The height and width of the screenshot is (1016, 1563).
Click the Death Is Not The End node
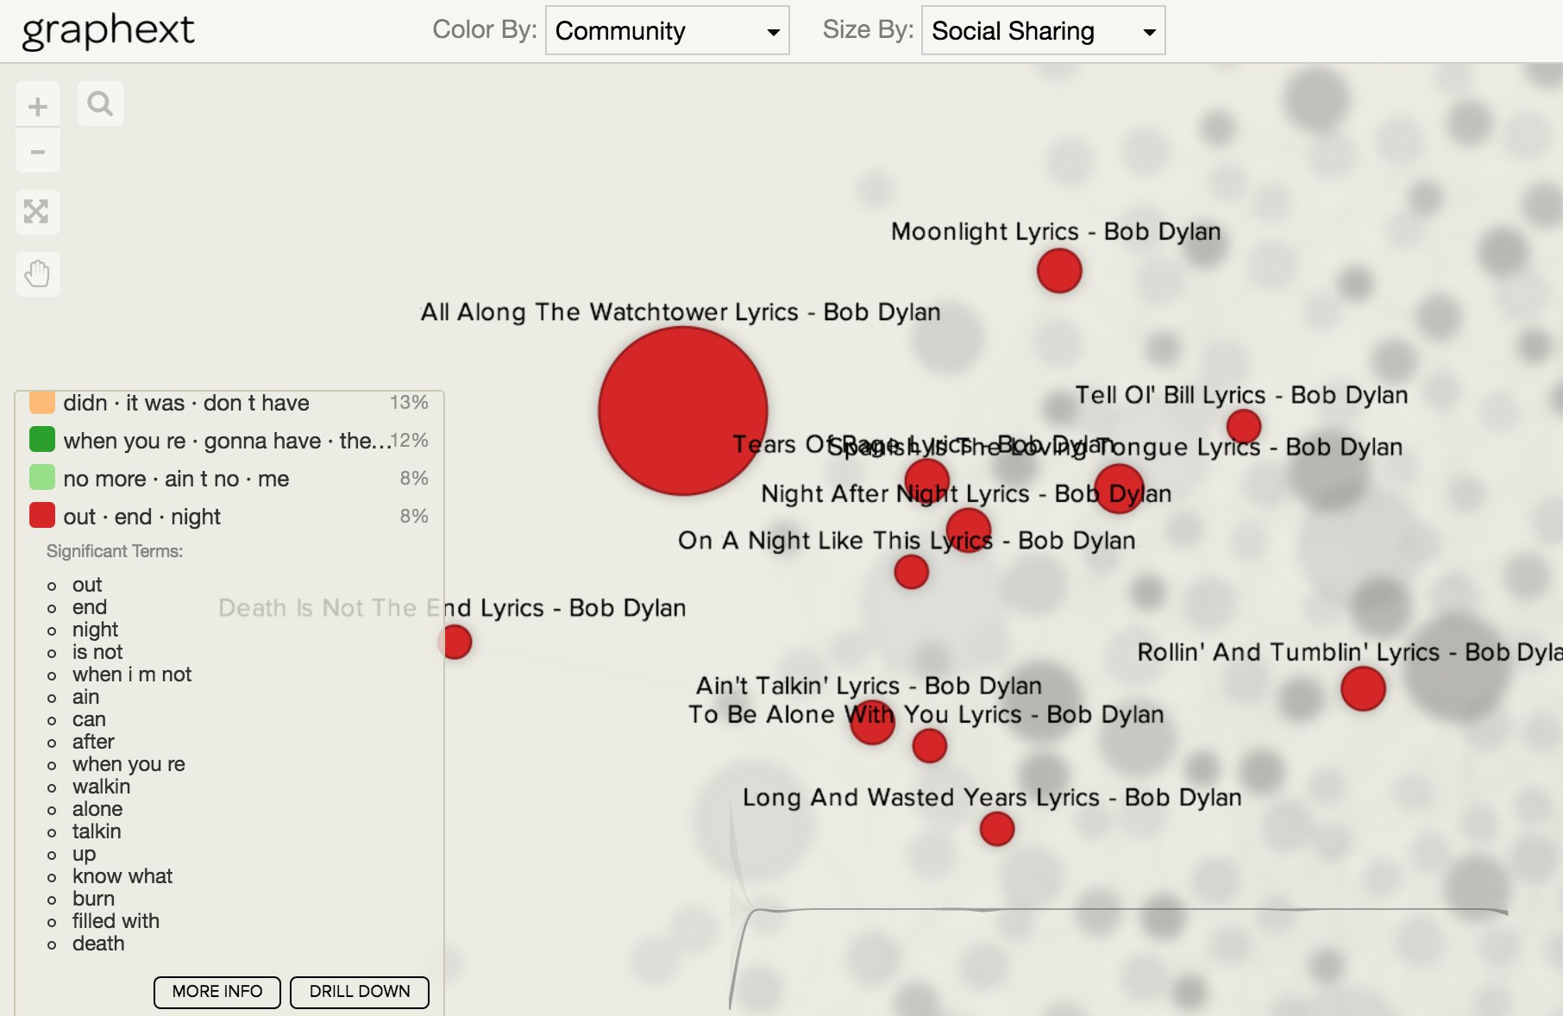455,642
